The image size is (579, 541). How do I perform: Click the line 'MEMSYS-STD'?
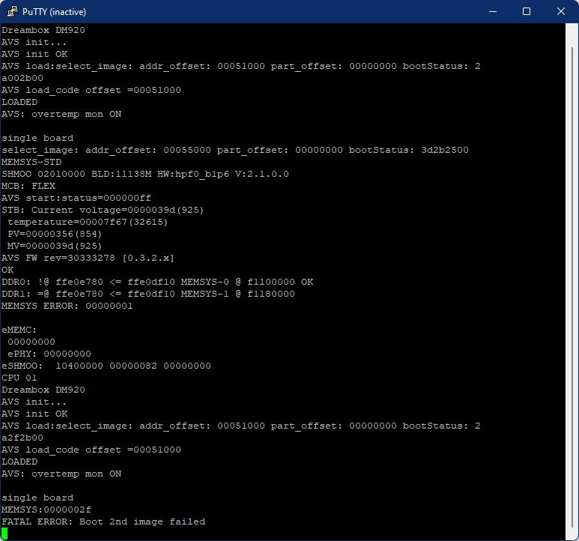pyautogui.click(x=31, y=162)
